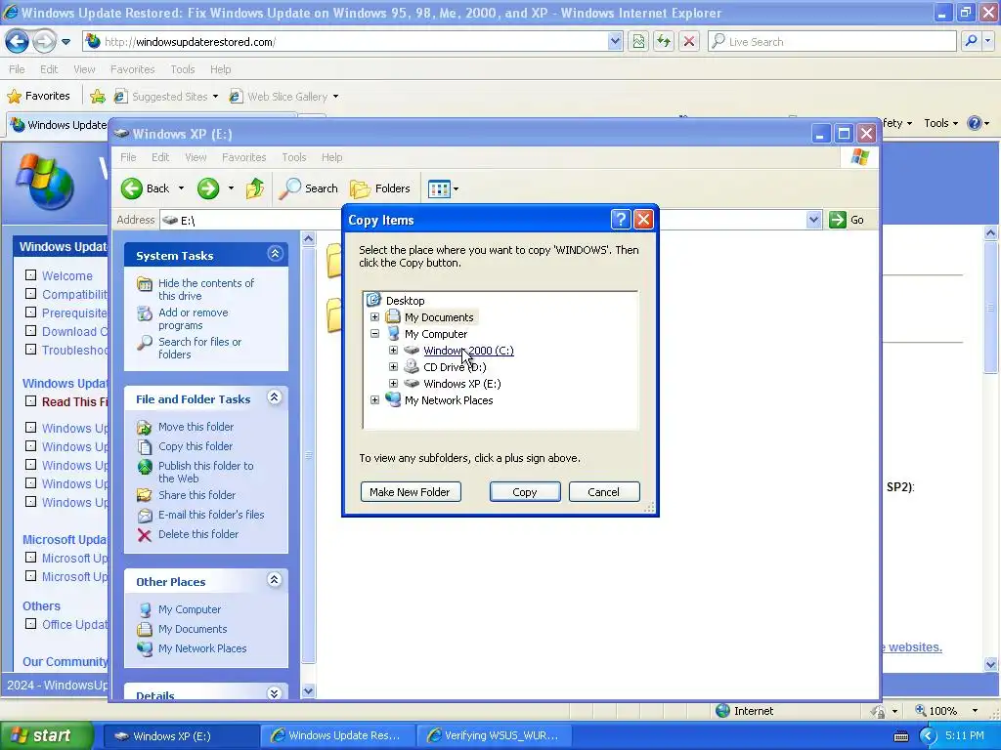Switch to Windows Update Res... taskbar item
Viewport: 1001px width, 750px height.
(x=337, y=736)
